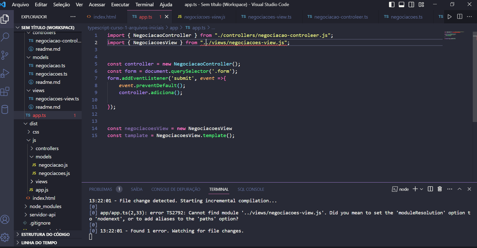Screen dimensions: 477x248
Task: Open negociacoes.js in dist models
Action: [48, 173]
